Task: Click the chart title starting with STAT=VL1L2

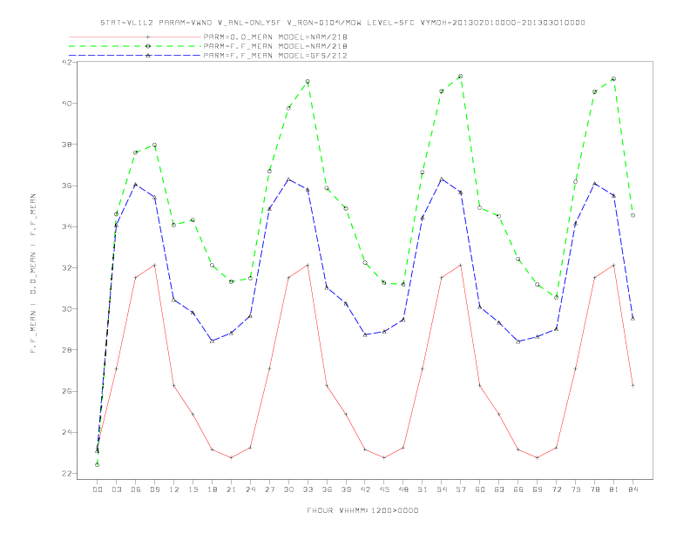Action: 342,23
